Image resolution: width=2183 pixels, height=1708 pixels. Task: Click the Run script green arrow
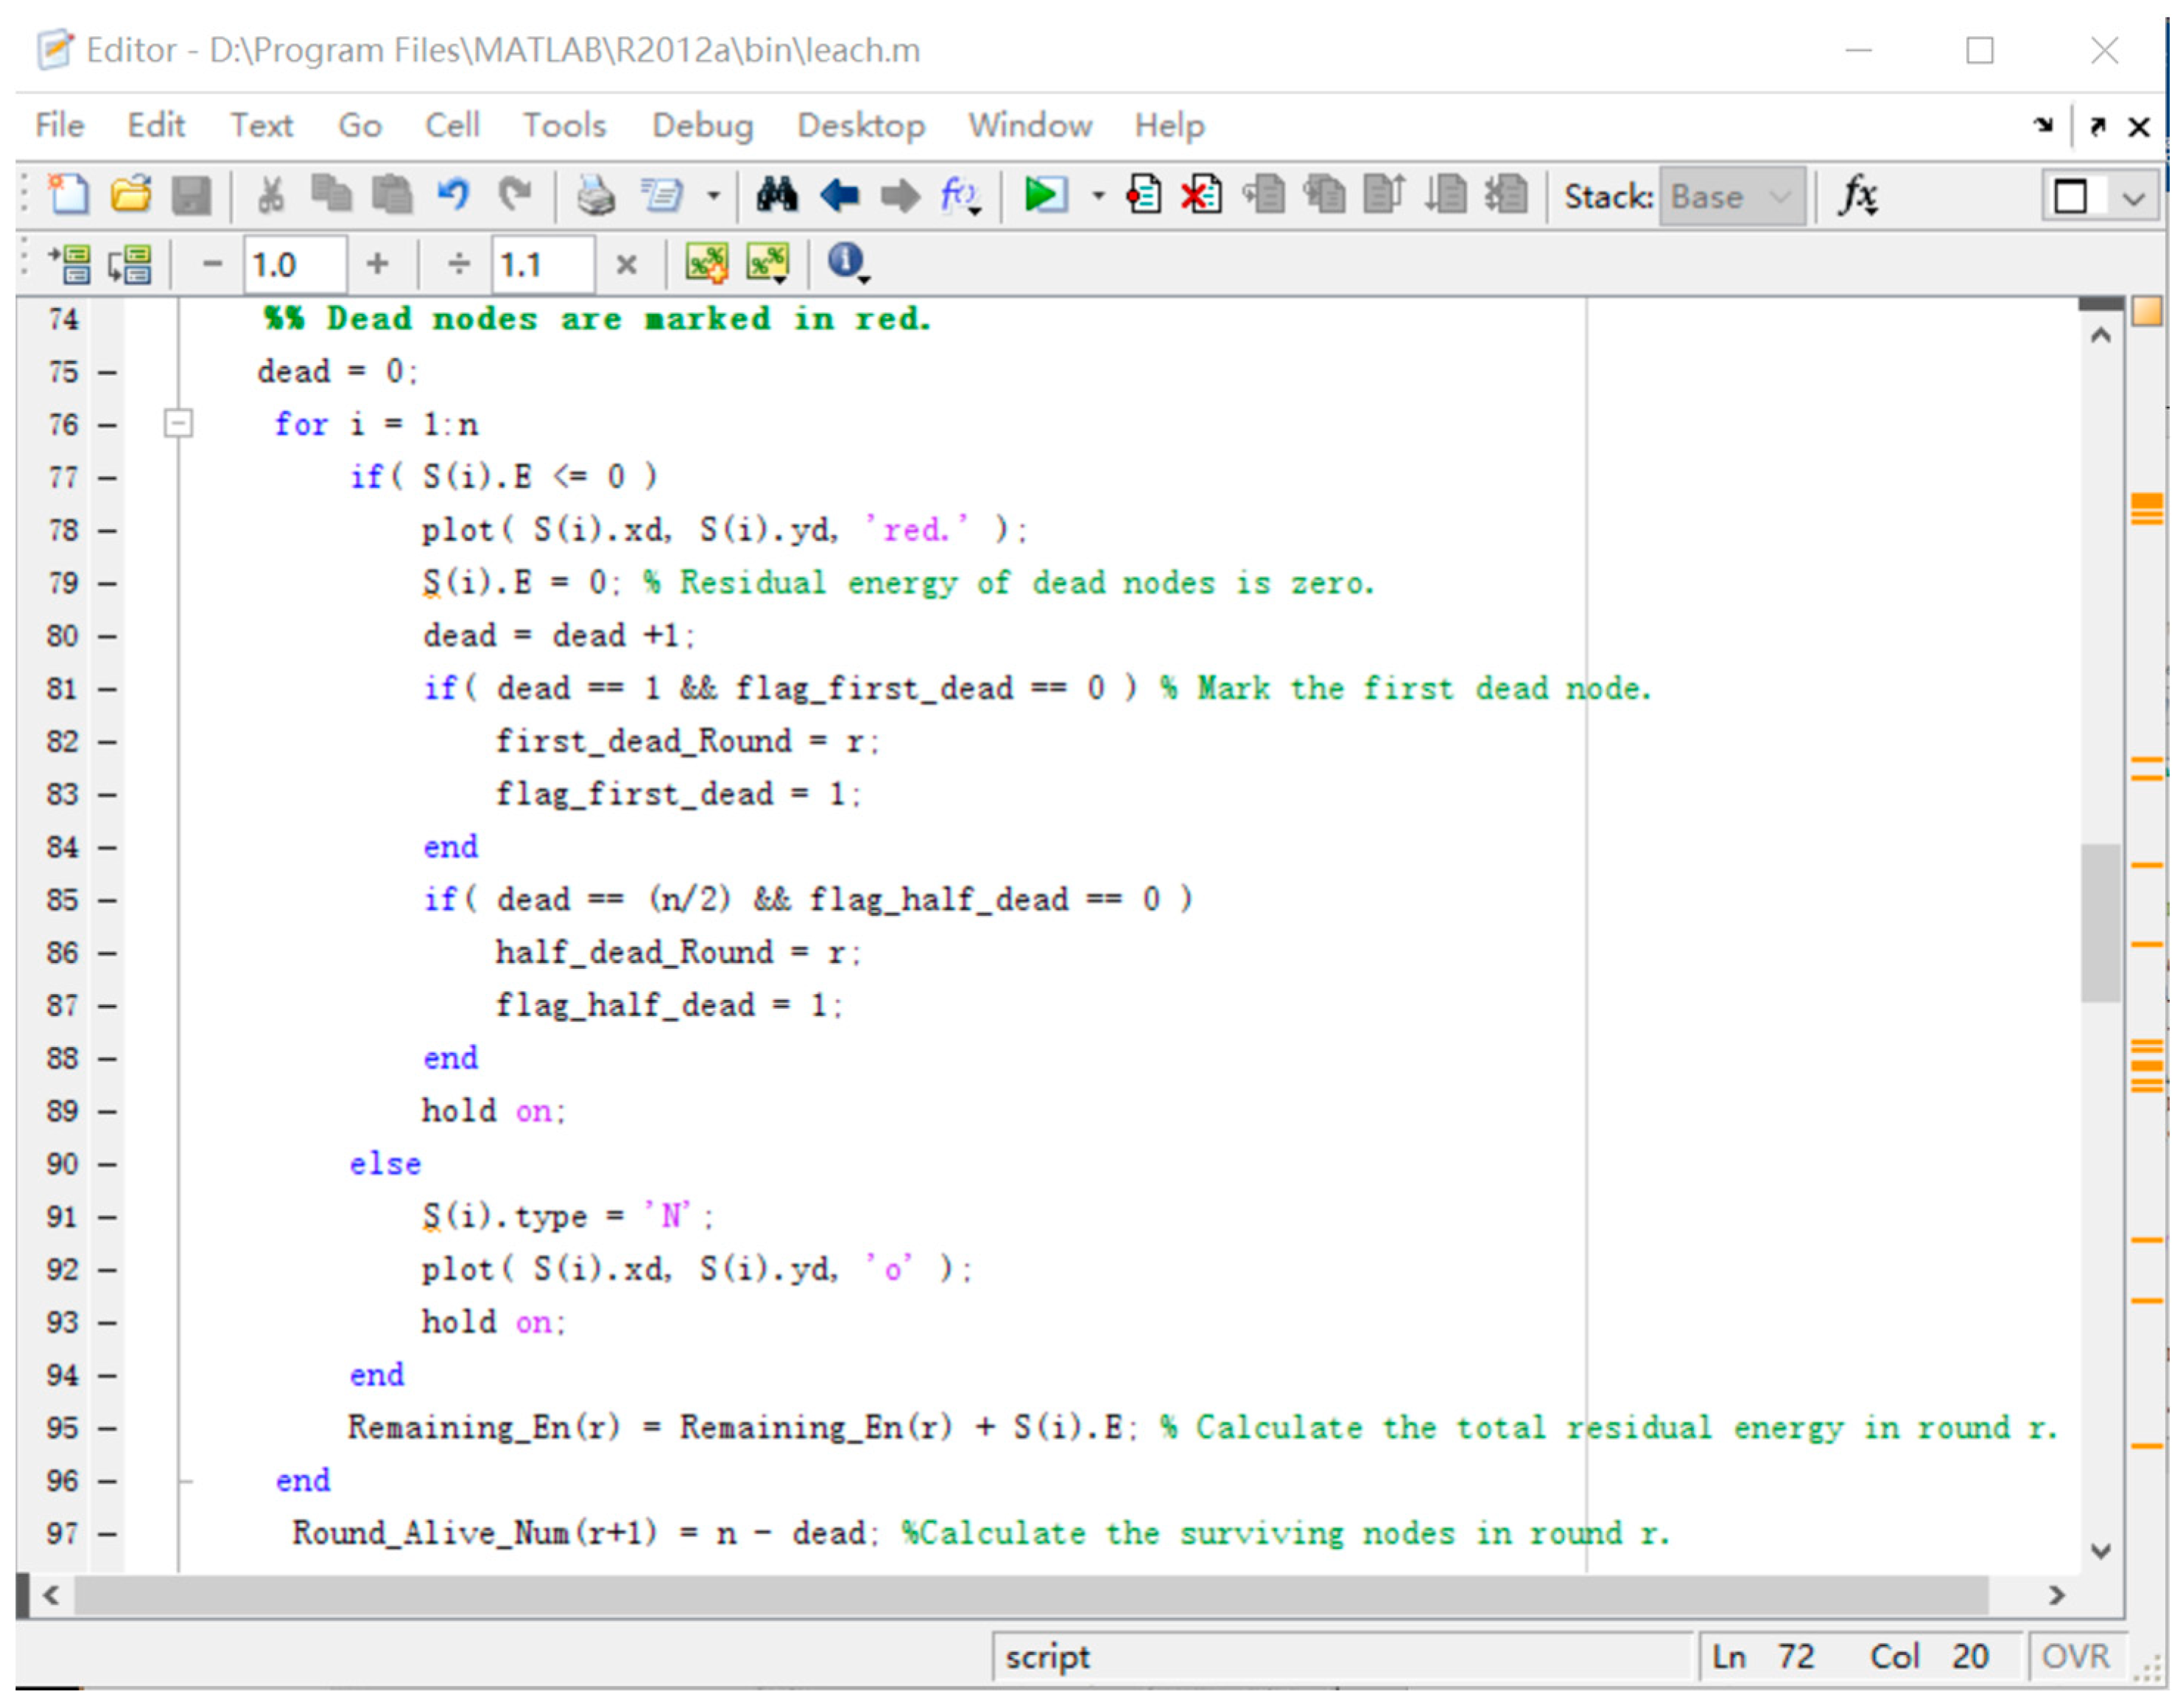pos(1044,195)
